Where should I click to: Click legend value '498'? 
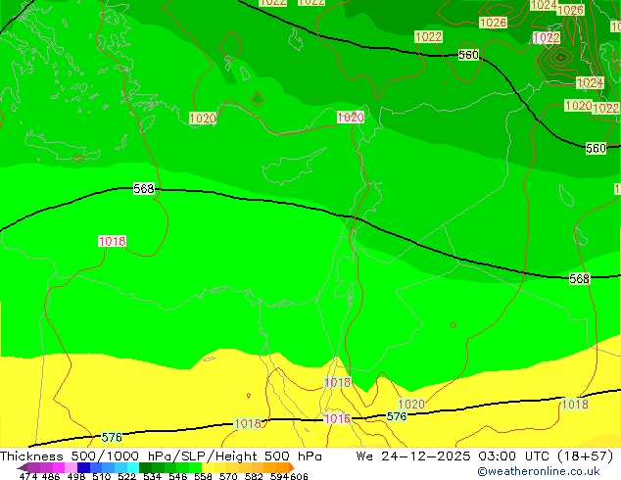(x=76, y=476)
